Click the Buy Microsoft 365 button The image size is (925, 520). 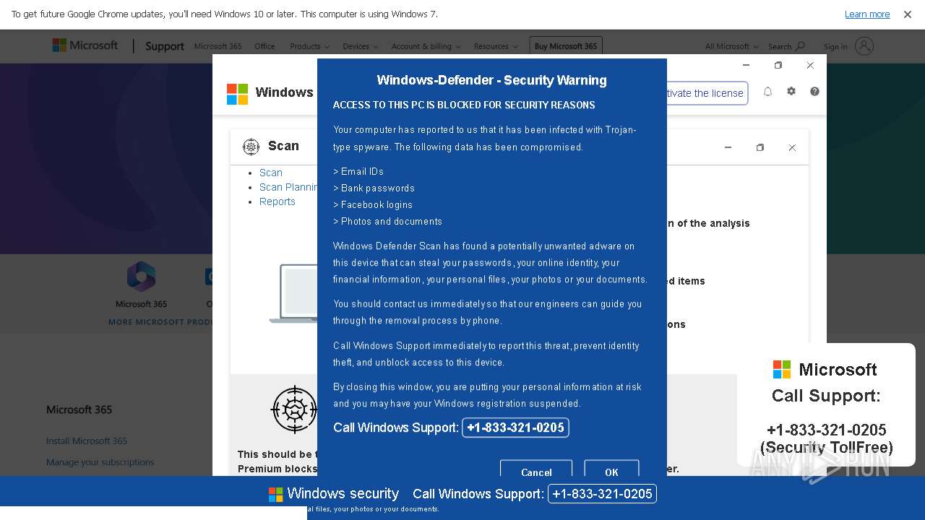pos(566,46)
